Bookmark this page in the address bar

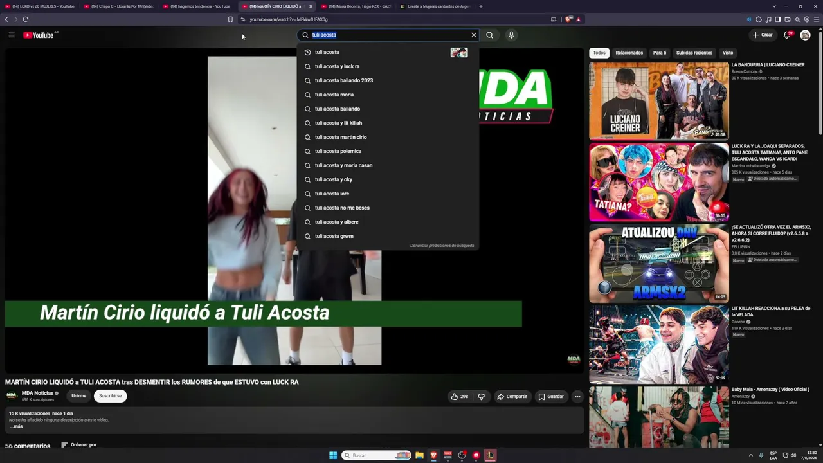coord(230,19)
